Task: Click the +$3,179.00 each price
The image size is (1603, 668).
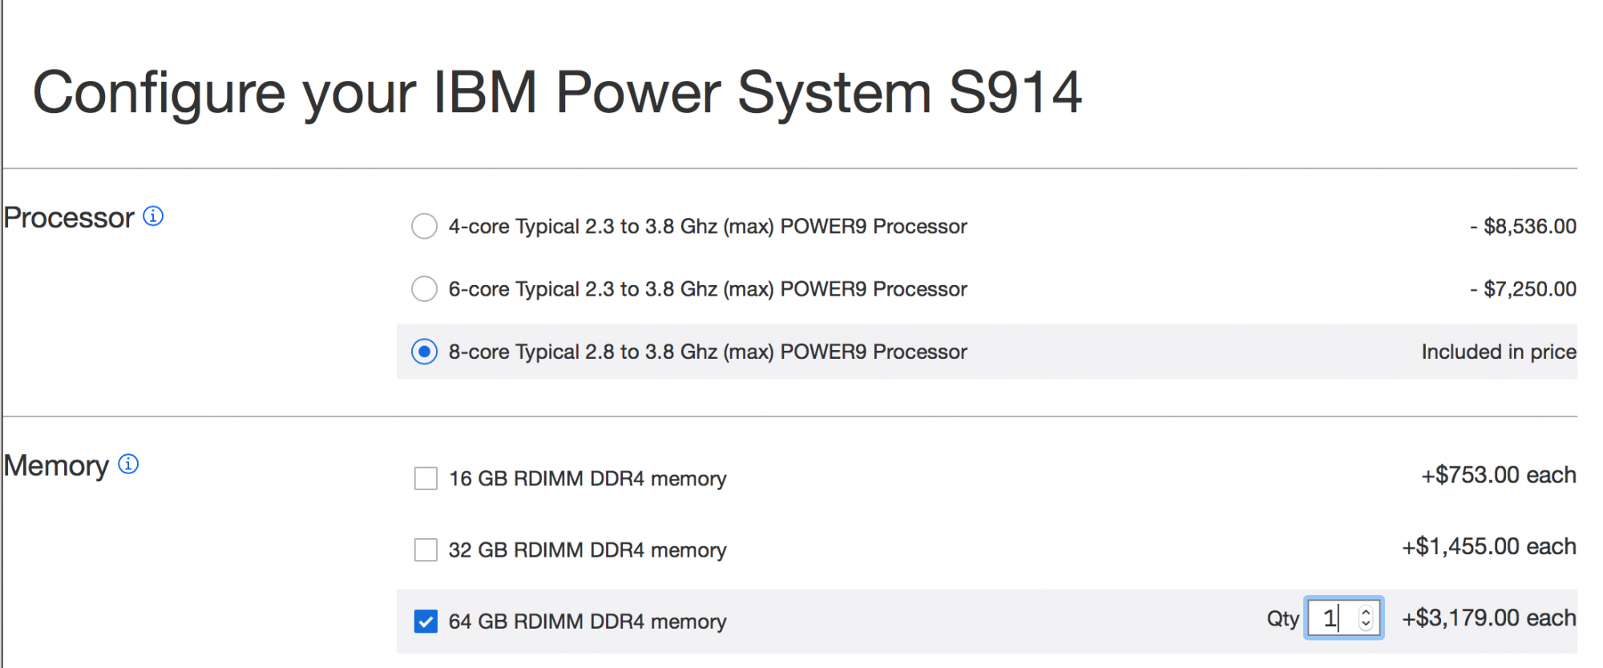Action: [x=1489, y=618]
